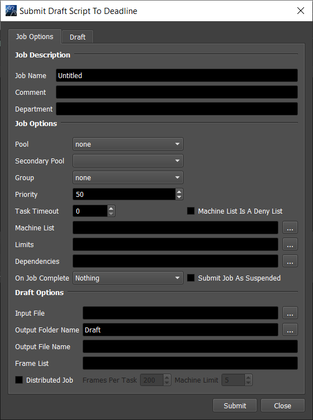The width and height of the screenshot is (313, 420).
Task: Open Dependencies chooser via ellipsis button
Action: 290,261
